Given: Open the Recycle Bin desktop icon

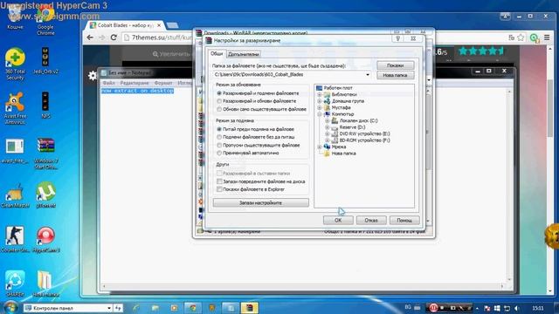Looking at the screenshot, I should (15, 18).
